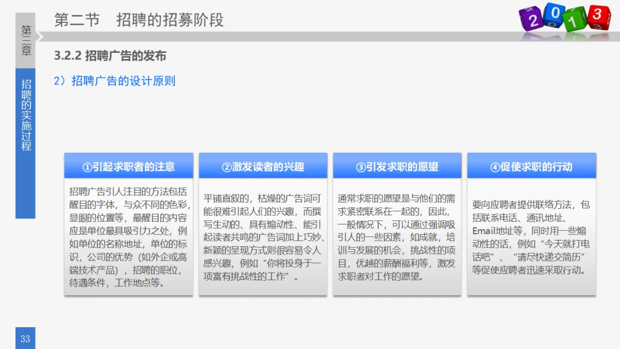Click the paragraph starting 要向应聘者提供联络方法
The image size is (620, 349).
tap(531, 237)
